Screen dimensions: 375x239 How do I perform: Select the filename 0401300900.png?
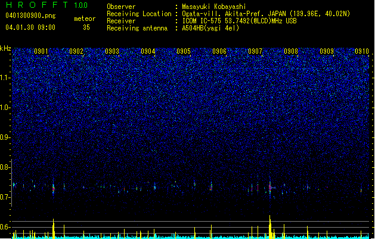coord(30,16)
